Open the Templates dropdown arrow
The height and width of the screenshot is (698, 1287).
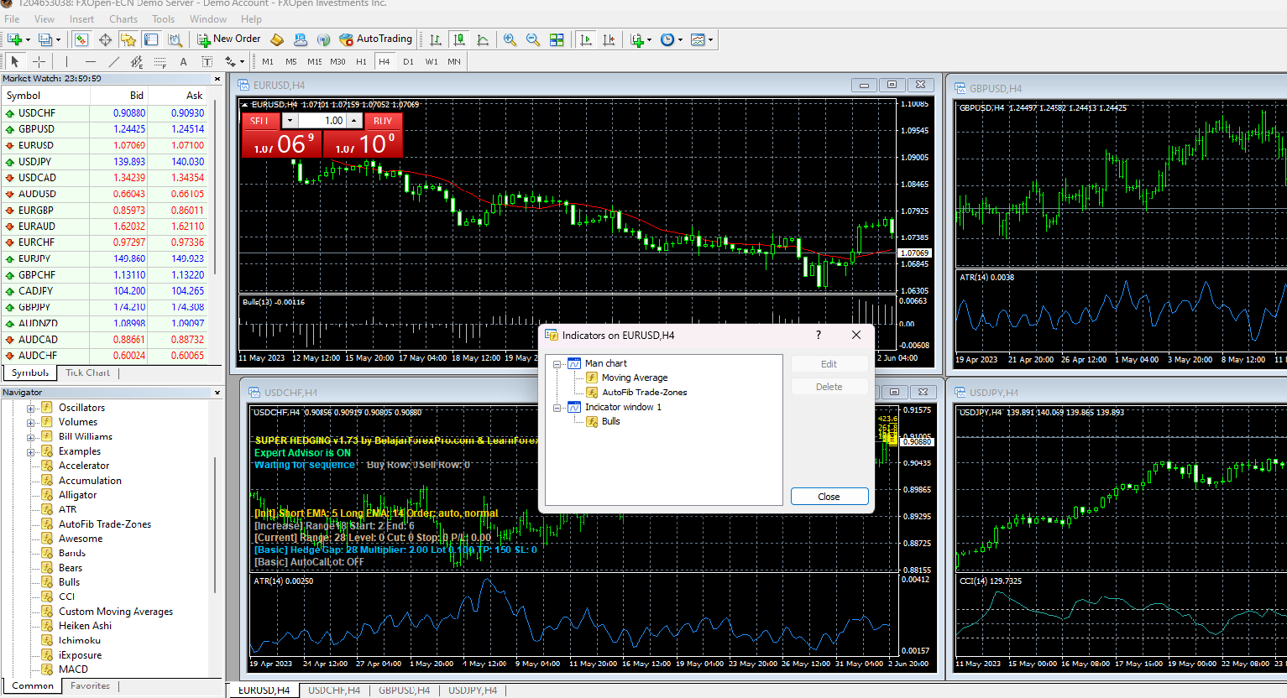(710, 39)
